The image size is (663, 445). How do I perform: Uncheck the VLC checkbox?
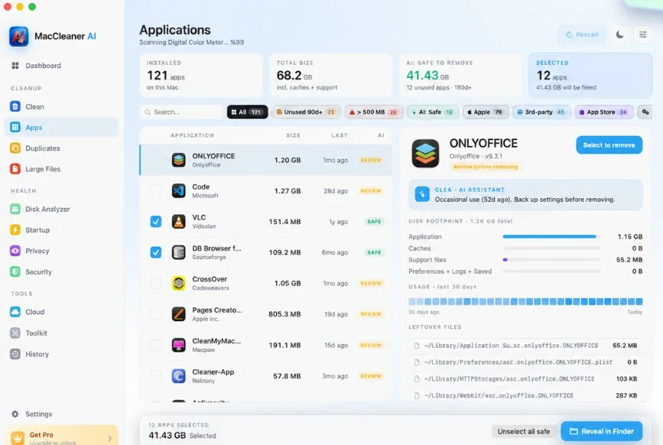tap(155, 222)
